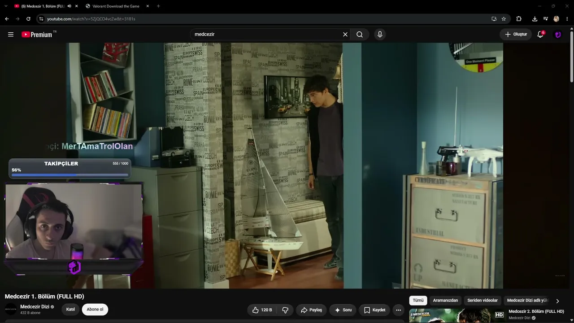The width and height of the screenshot is (574, 323).
Task: Show more filter chips with right arrow
Action: (x=557, y=301)
